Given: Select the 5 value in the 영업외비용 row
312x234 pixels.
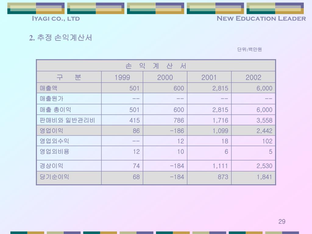Looking at the screenshot, I should (x=271, y=152).
